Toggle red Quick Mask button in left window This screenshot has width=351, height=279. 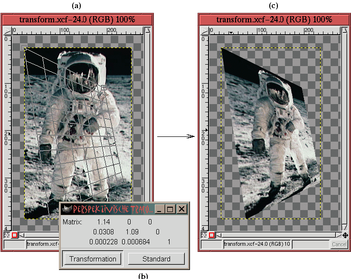click(x=15, y=235)
